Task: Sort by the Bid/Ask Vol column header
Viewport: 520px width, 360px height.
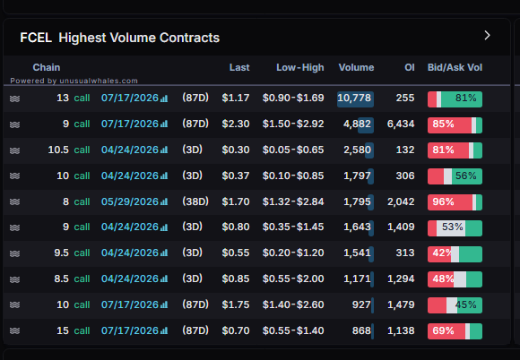Action: click(455, 67)
